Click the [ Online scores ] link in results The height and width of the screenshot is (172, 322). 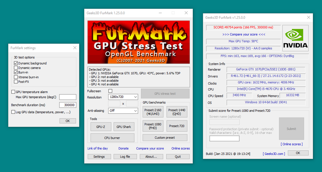pos(291,144)
